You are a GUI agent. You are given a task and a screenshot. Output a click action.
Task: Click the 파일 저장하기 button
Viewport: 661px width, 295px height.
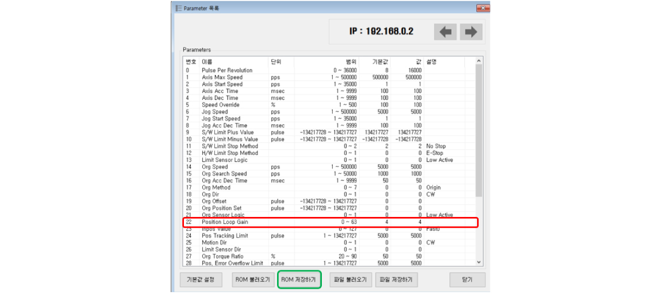tap(396, 280)
